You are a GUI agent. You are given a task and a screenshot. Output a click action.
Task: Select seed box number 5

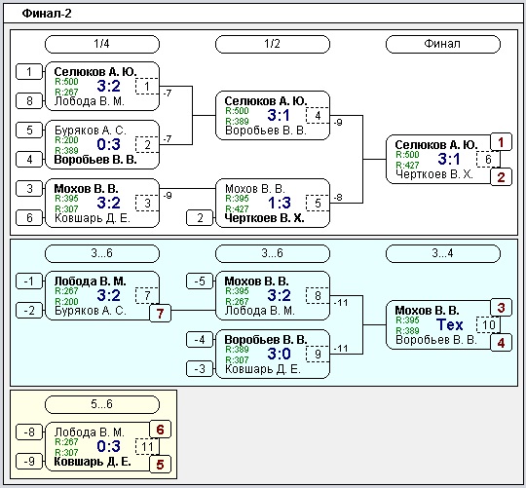(x=29, y=130)
